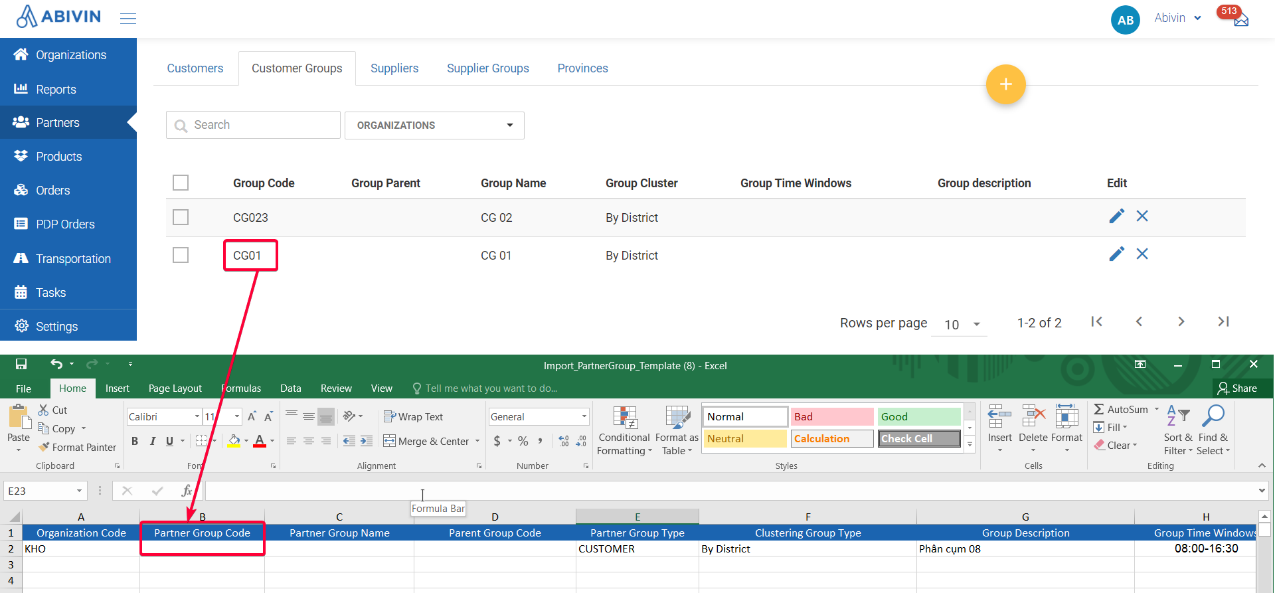The image size is (1275, 593).
Task: Open the rows per page dropdown
Action: [x=960, y=324]
